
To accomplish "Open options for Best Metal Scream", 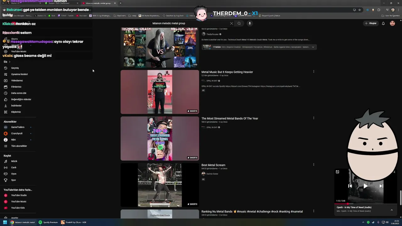I will coord(313,164).
